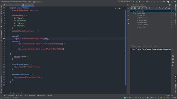Pin the Run tab with pin icon
The height and width of the screenshot is (99, 177).
click(x=128, y=23)
